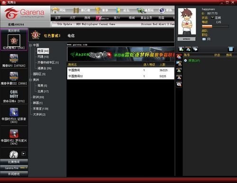
Task: Click the 5th Update news ticker text
Action: [x=86, y=24]
